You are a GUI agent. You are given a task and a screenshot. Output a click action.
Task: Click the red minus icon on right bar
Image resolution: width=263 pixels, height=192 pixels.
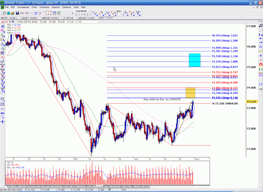pyautogui.click(x=260, y=60)
